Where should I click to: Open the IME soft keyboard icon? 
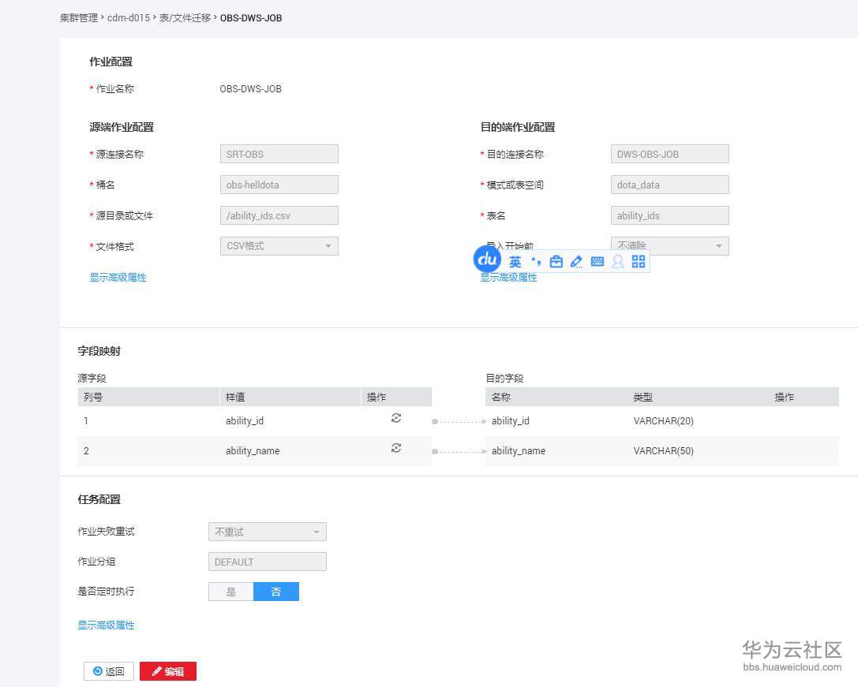click(x=597, y=261)
